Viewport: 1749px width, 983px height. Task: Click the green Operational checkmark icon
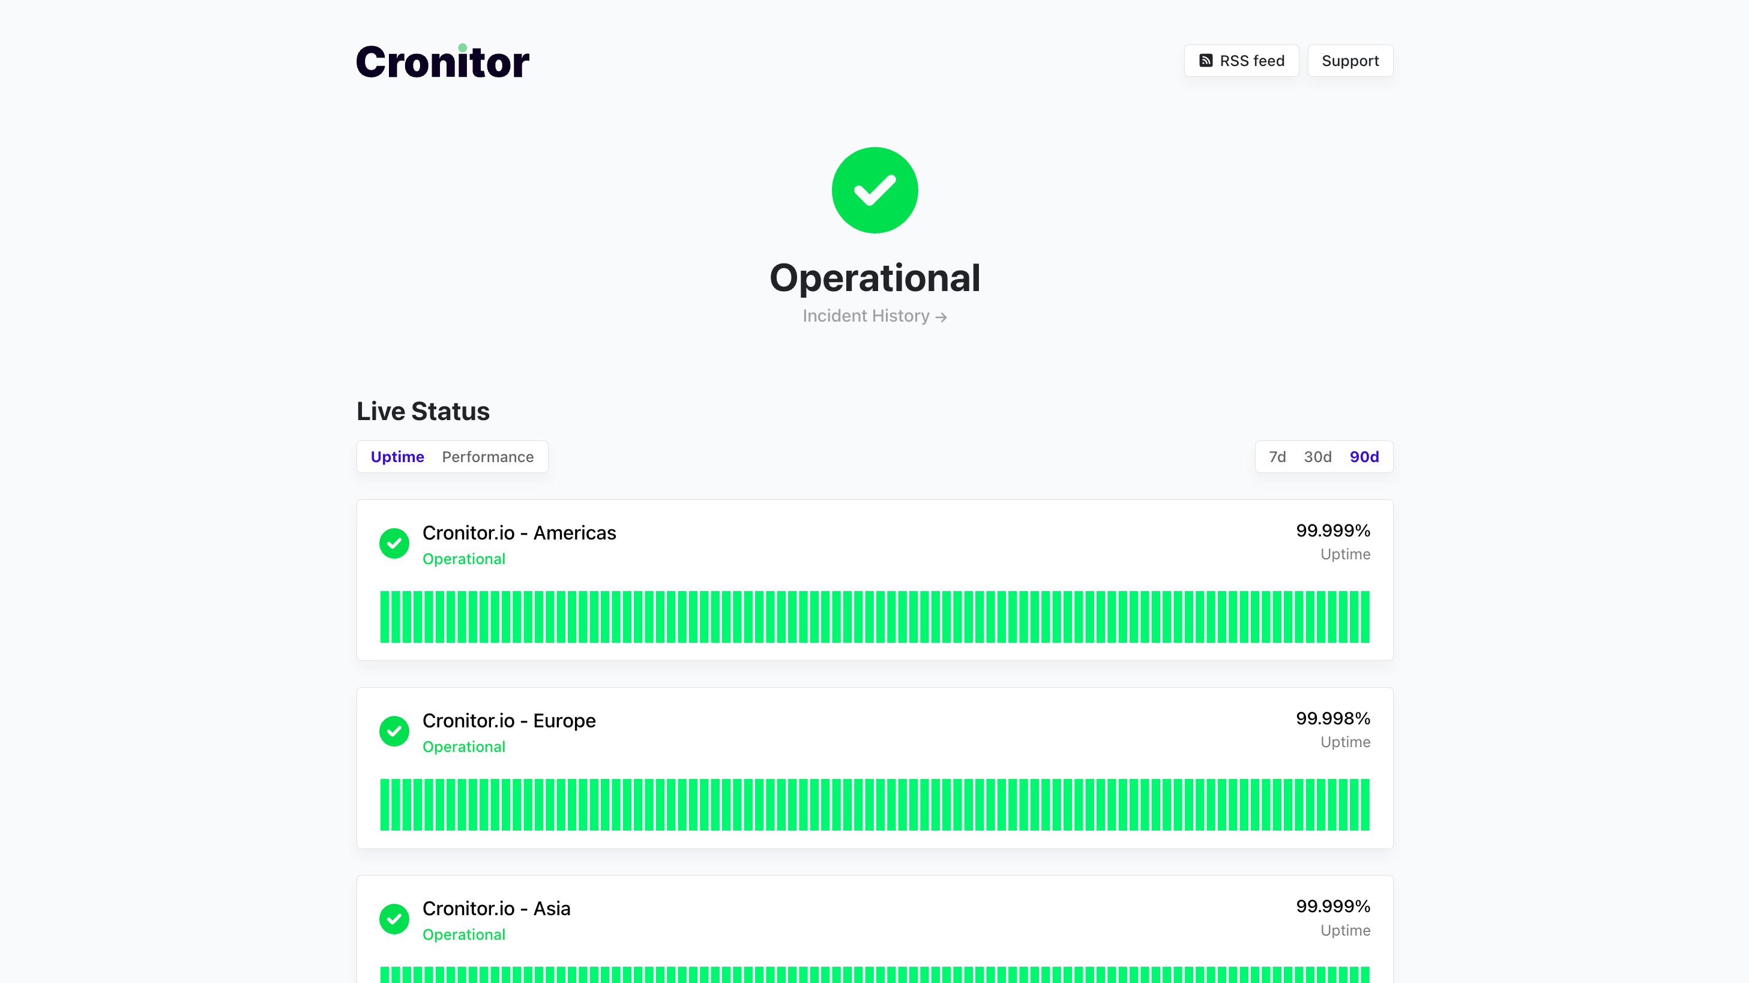click(875, 190)
